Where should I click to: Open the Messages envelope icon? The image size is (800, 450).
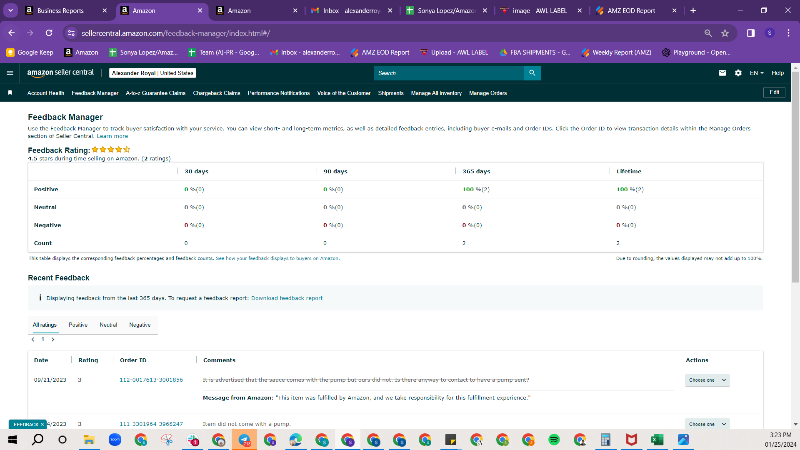click(722, 73)
